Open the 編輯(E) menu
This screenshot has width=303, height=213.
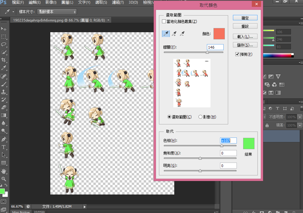pyautogui.click(x=35, y=2)
